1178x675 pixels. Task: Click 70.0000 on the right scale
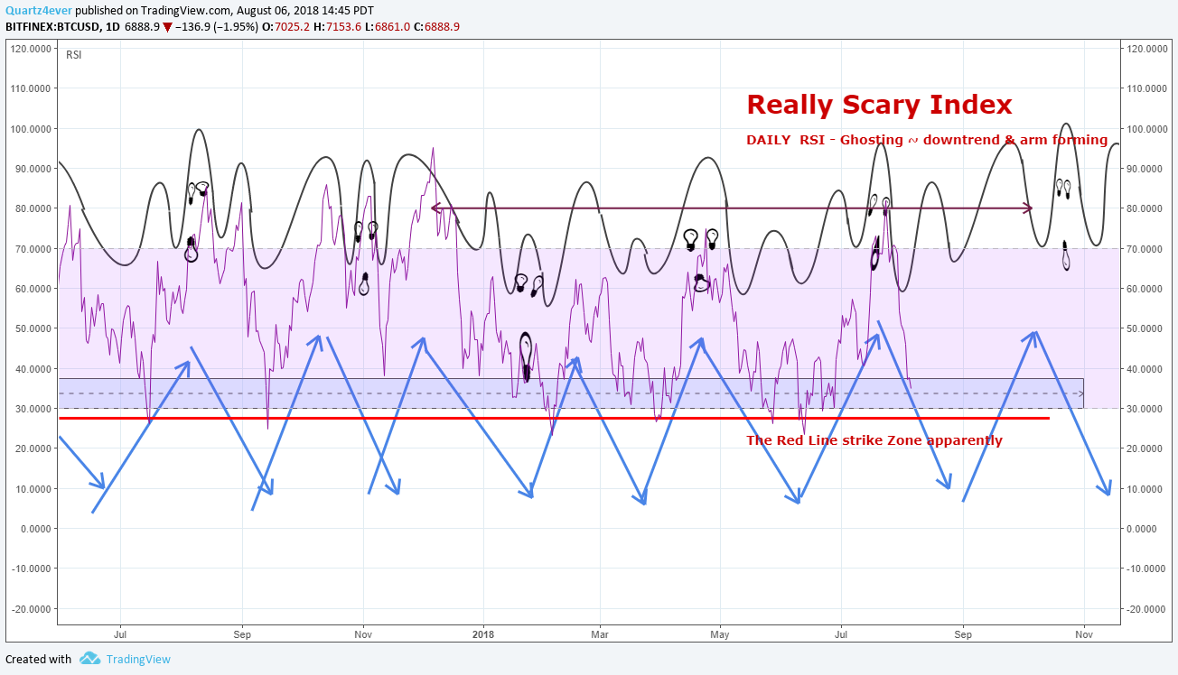coord(1143,248)
